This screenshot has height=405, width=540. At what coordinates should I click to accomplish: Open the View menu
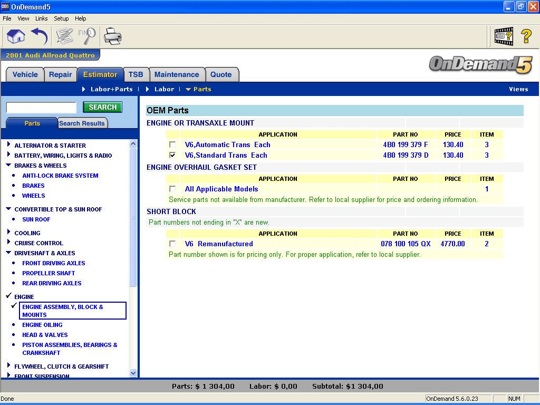click(x=23, y=18)
